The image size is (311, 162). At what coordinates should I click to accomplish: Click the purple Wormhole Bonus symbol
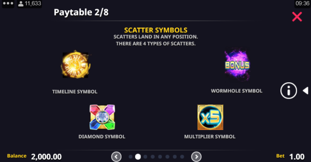coord(237,65)
